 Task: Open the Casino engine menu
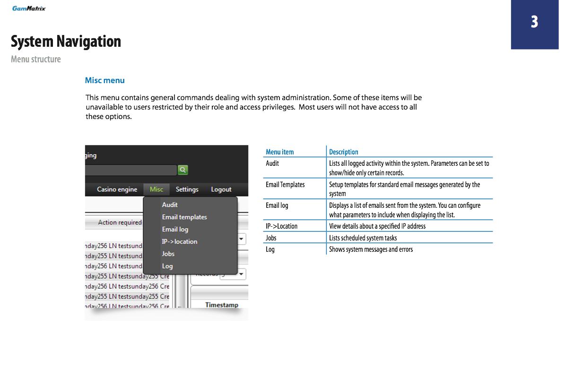tap(117, 189)
